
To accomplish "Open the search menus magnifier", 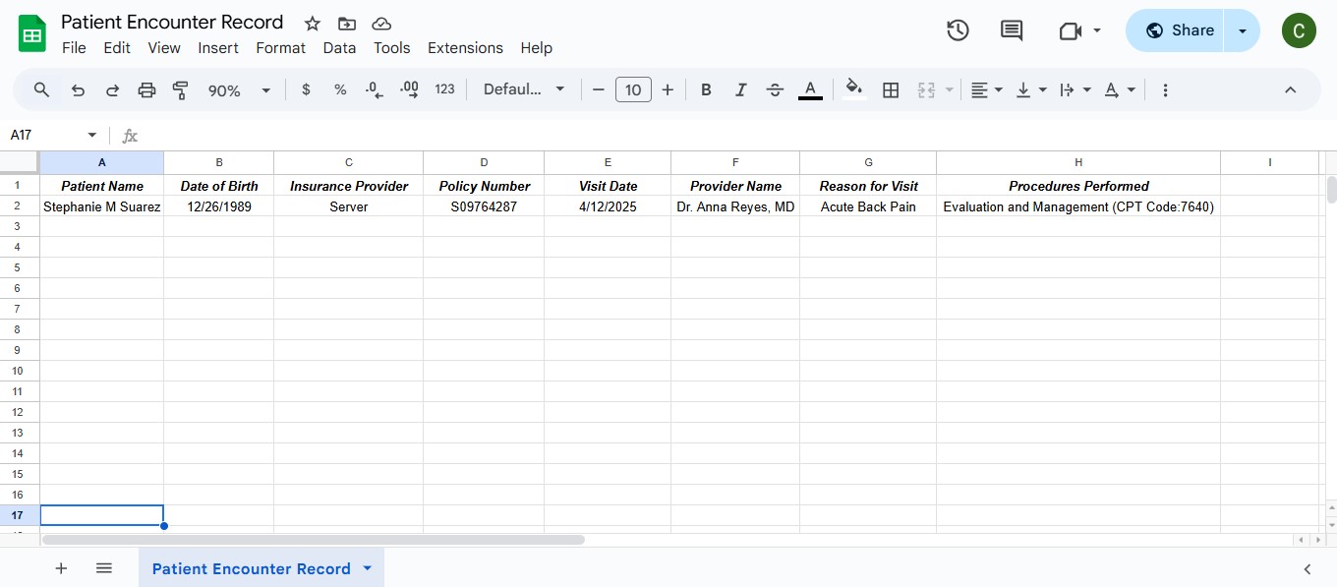I will [x=41, y=89].
